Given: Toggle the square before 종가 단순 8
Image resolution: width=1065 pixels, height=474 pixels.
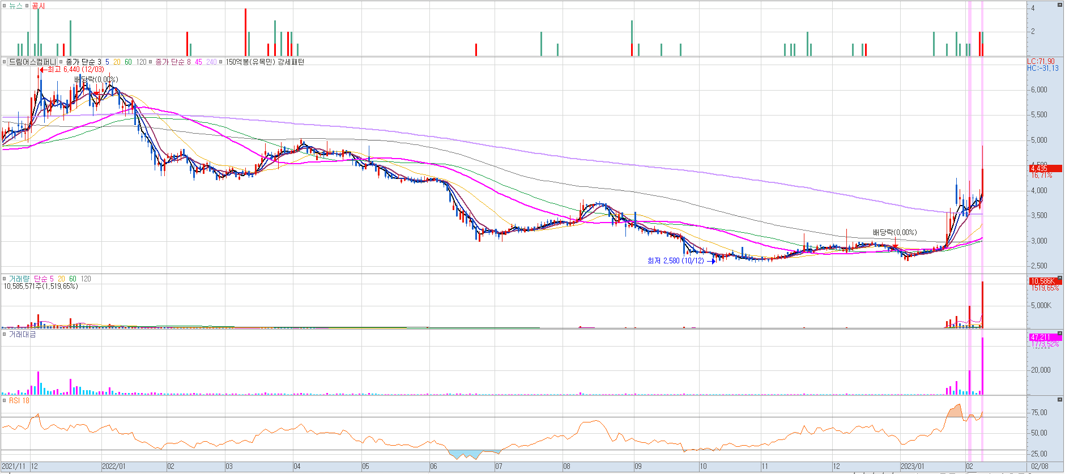Looking at the screenshot, I should (151, 62).
